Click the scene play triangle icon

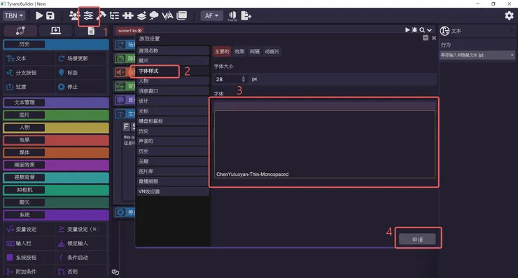(x=407, y=30)
